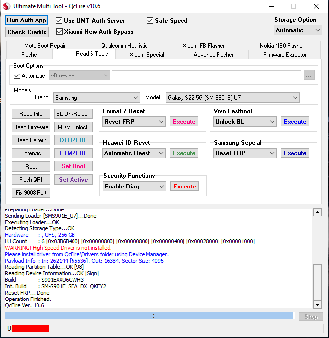This screenshot has width=329, height=338.
Task: Click the boot file browse (...) button
Action: point(309,75)
